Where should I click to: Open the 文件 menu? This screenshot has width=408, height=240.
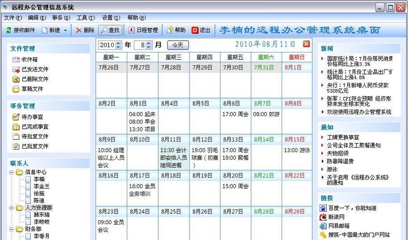(13, 18)
